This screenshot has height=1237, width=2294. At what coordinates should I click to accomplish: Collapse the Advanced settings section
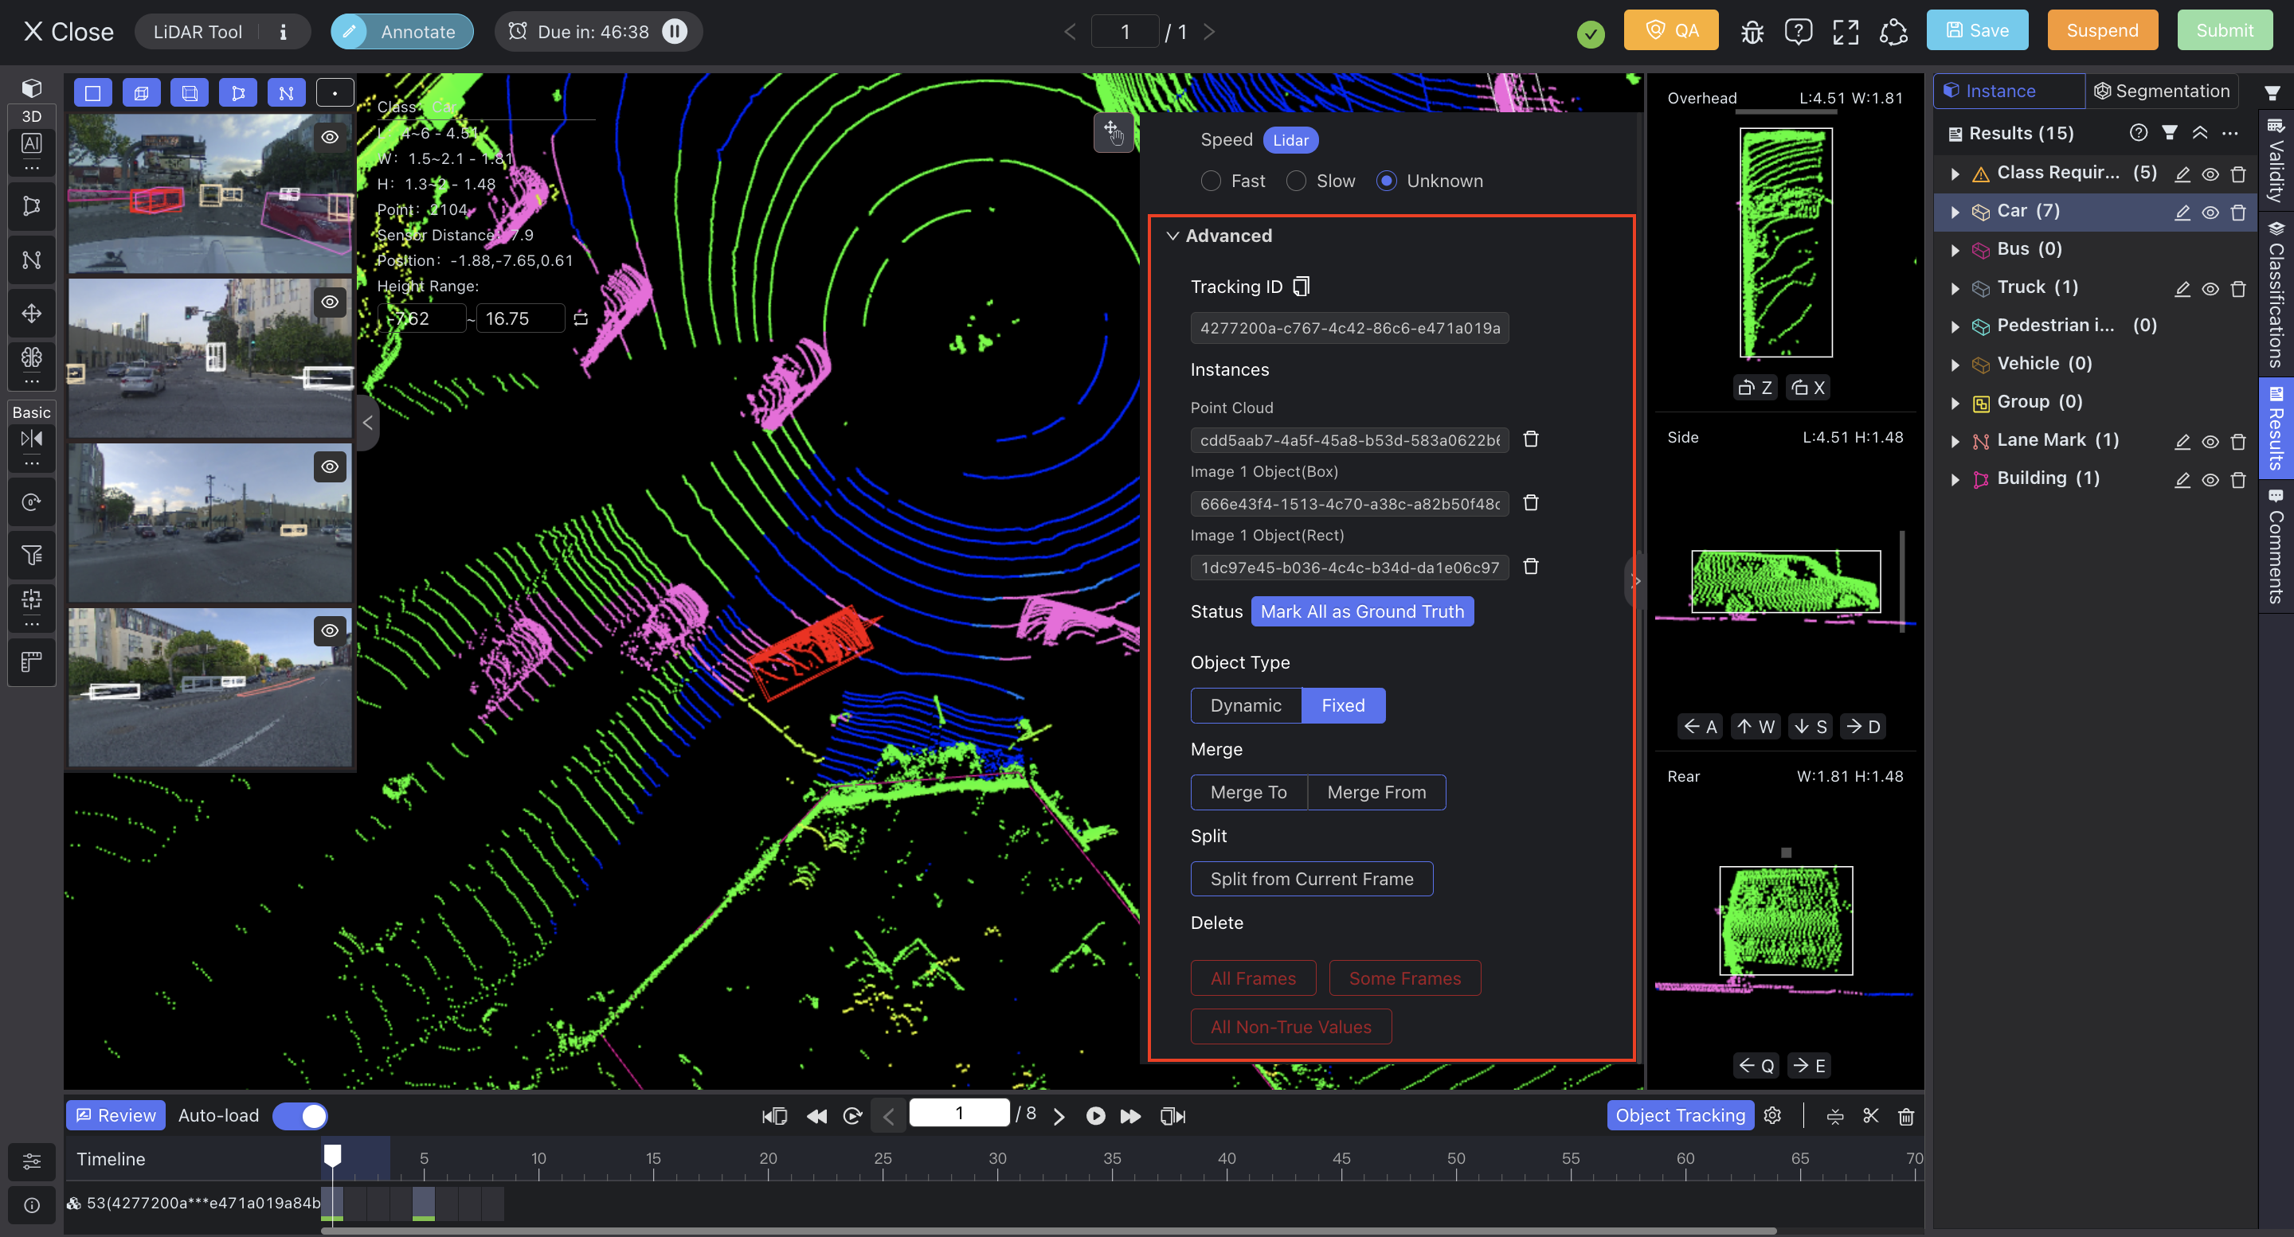[1173, 235]
